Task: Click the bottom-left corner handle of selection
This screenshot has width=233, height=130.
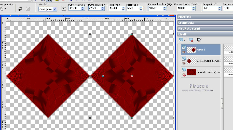Action: point(90,118)
